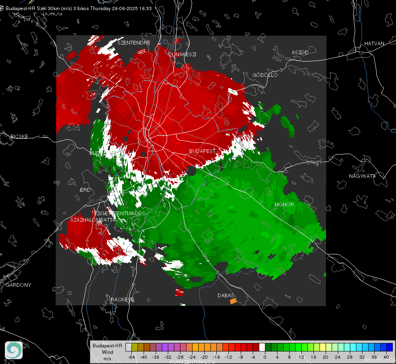
Task: Click the HATVAN city label
Action: pos(374,43)
